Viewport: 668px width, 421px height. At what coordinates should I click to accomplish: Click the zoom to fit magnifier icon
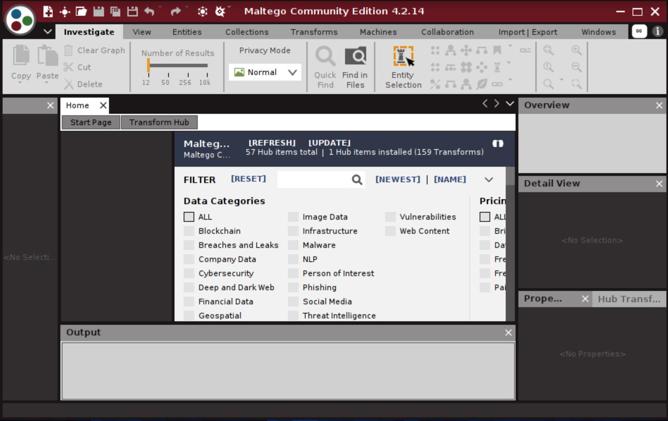point(548,50)
